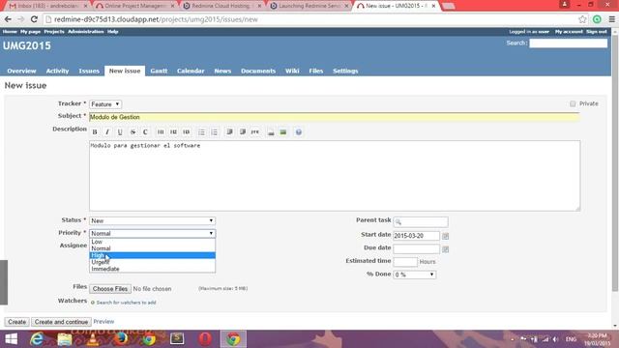Open the Issues tab

(x=89, y=71)
